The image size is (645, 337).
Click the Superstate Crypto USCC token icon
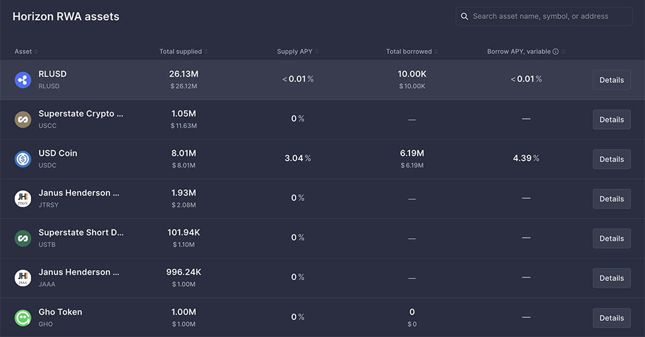click(23, 120)
